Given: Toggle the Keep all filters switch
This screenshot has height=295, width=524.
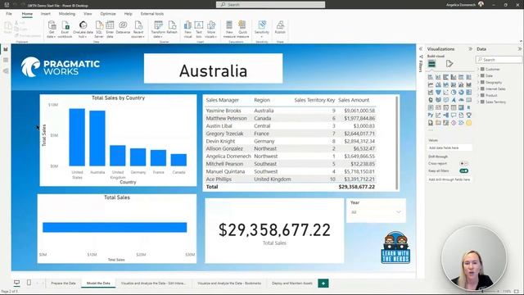Looking at the screenshot, I should (464, 171).
